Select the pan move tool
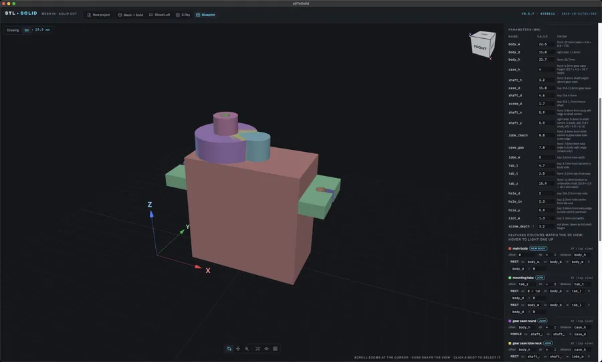 click(x=238, y=349)
